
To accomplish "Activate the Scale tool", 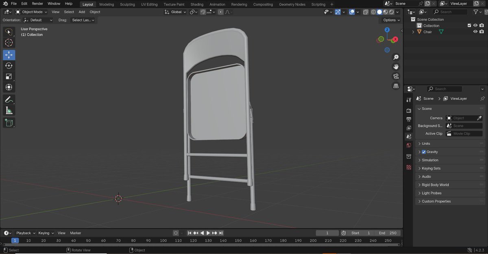I will (x=9, y=76).
